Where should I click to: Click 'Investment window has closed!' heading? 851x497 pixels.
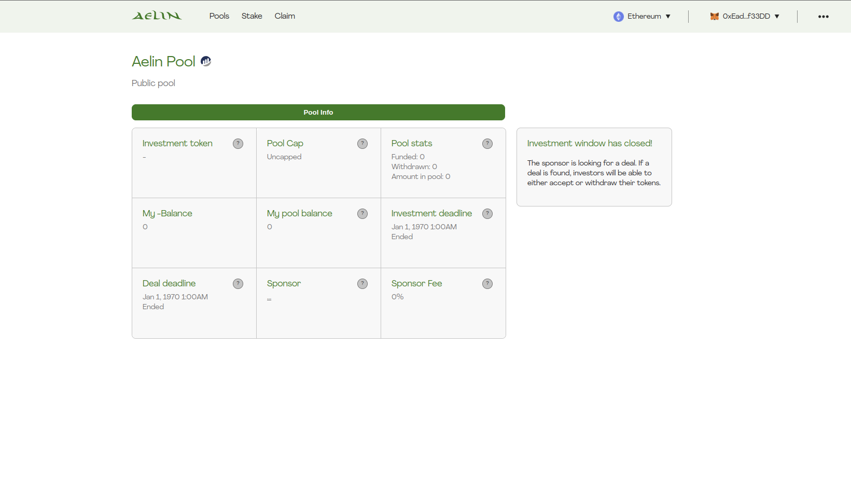(x=590, y=143)
